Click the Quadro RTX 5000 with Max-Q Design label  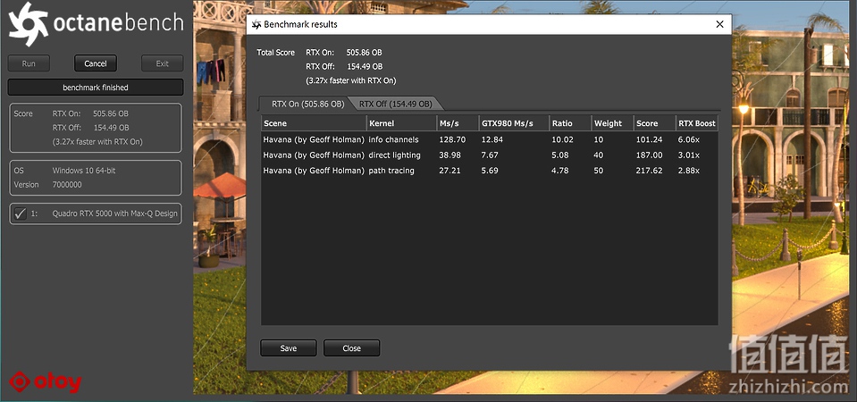114,214
